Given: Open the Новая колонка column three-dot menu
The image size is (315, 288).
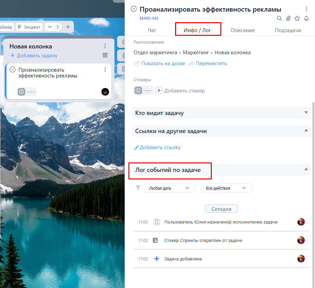Looking at the screenshot, I should [105, 46].
